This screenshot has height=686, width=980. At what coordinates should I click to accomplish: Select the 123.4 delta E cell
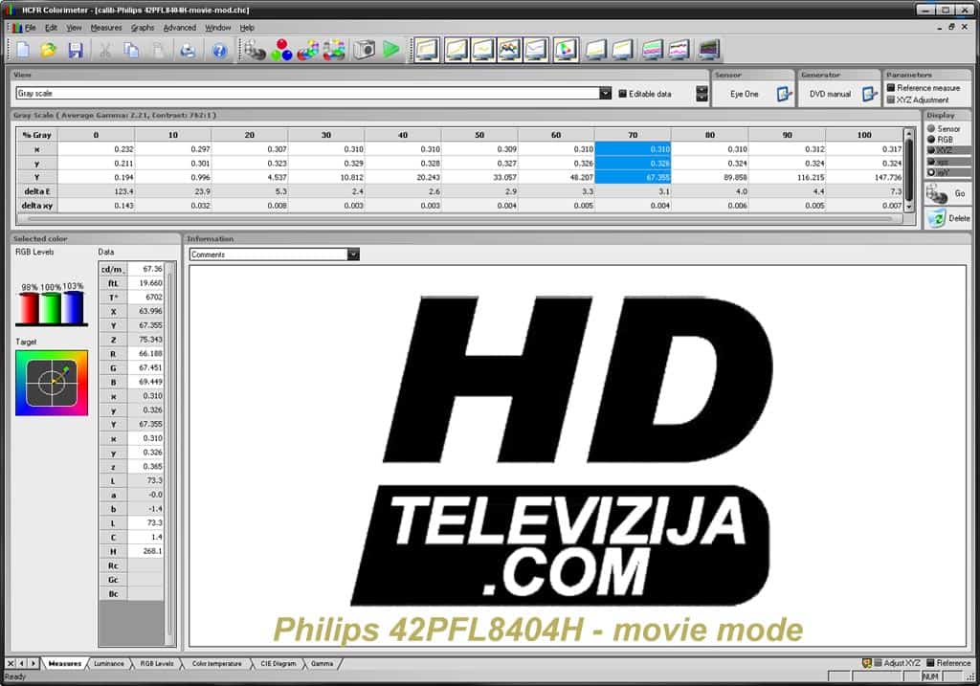pyautogui.click(x=96, y=191)
